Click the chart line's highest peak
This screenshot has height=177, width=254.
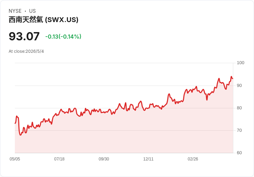pos(231,77)
